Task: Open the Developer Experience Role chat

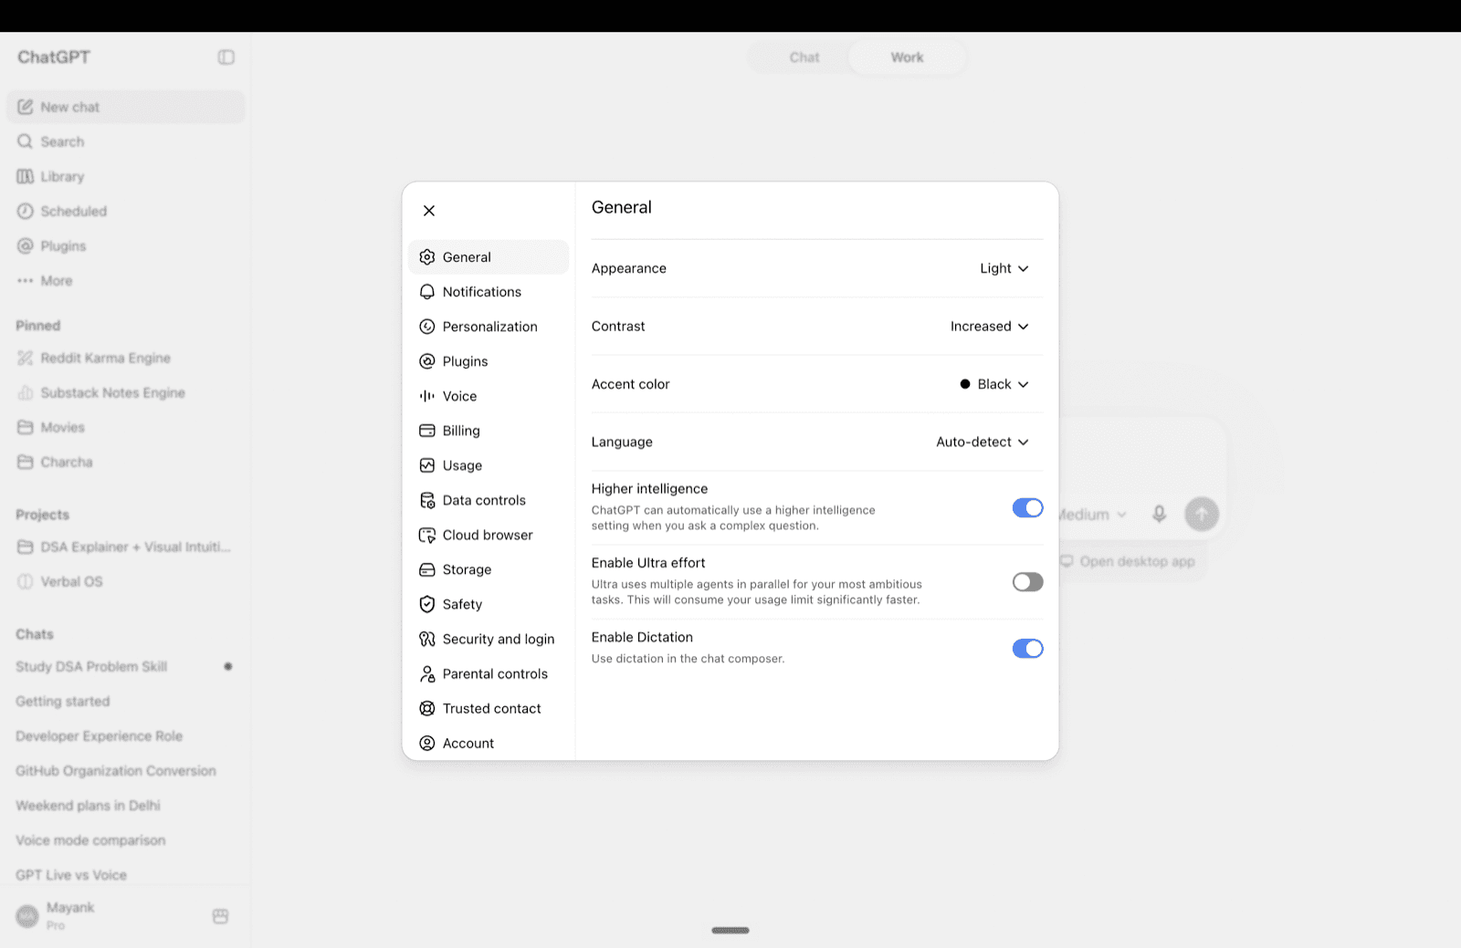Action: point(125,736)
